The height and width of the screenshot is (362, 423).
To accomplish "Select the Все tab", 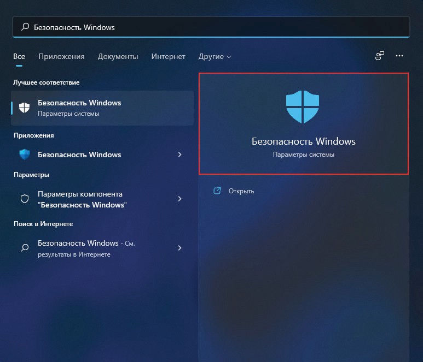I will click(x=19, y=56).
